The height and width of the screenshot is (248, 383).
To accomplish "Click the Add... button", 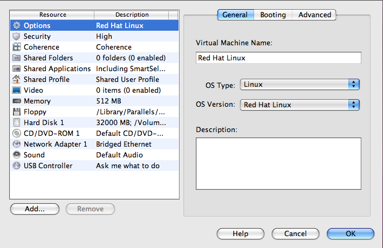I will [x=35, y=209].
